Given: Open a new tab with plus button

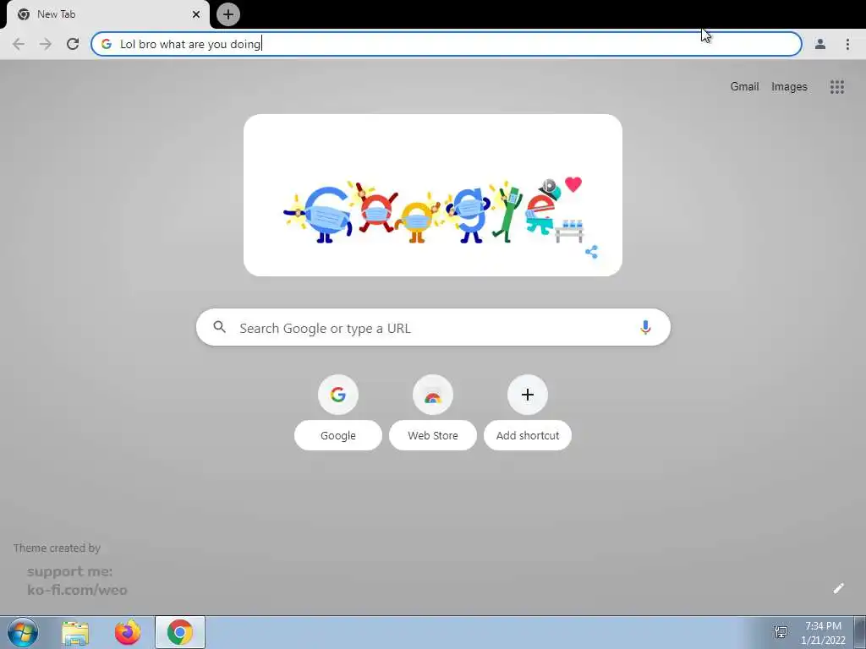Looking at the screenshot, I should point(228,14).
